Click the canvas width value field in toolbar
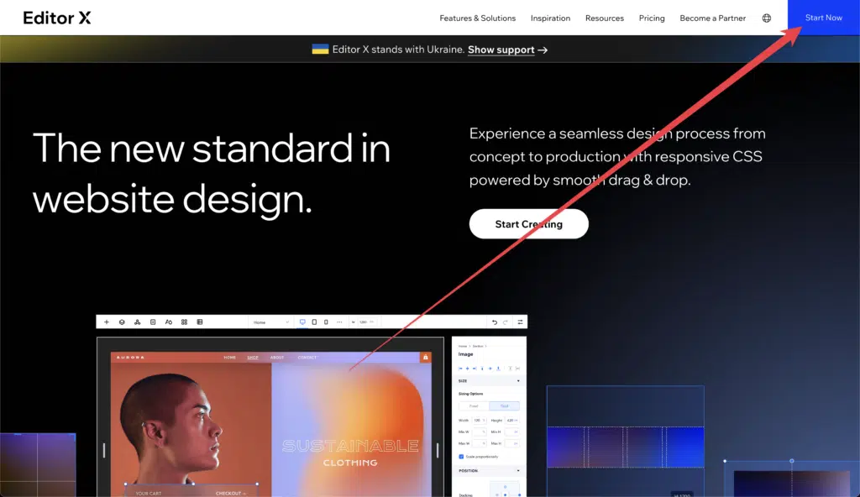Screen dimensions: 860x497 pyautogui.click(x=366, y=322)
